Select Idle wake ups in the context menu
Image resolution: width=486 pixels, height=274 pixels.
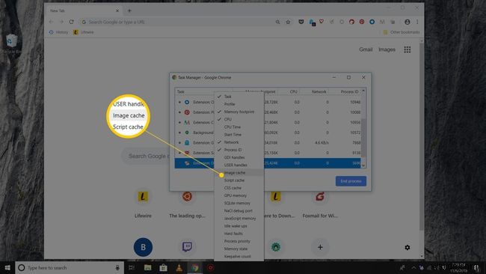click(x=239, y=226)
